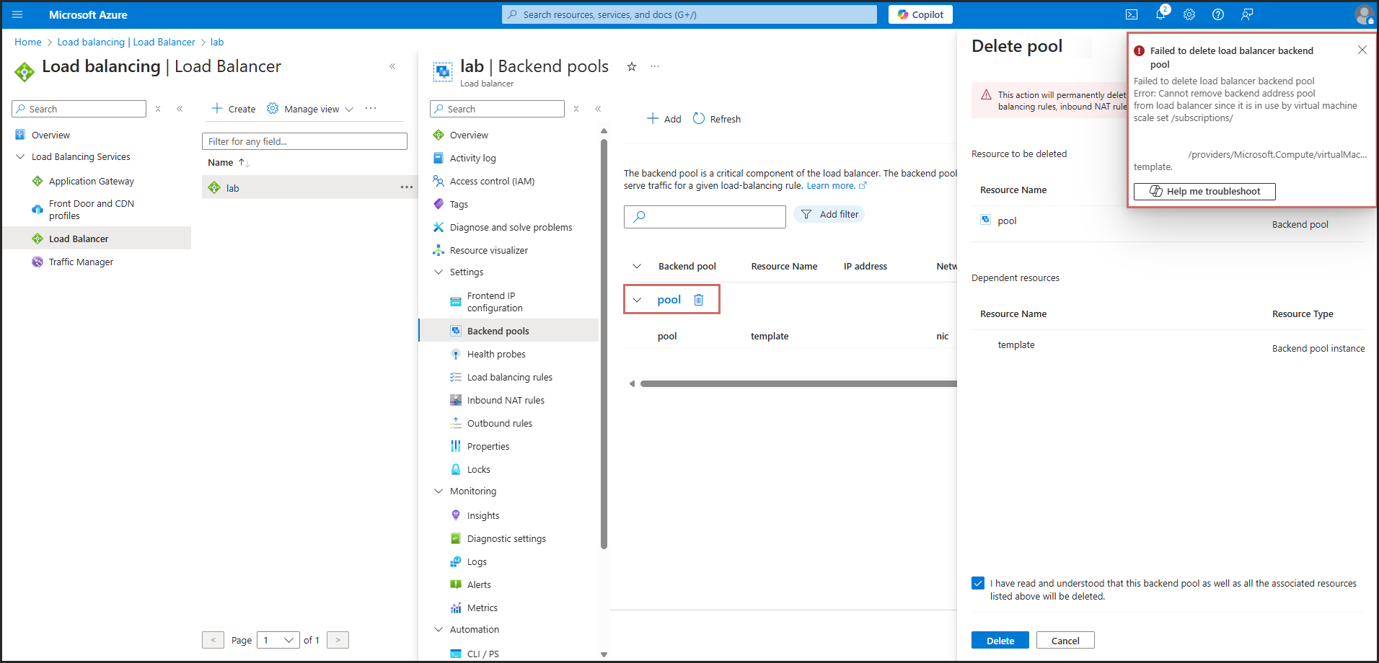Screen dimensions: 1379x663
Task: Open Load balancing | Load Balancer breadcrumb
Action: (126, 42)
